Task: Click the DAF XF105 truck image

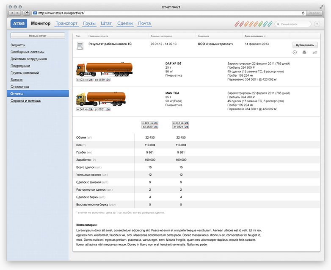Action: (x=105, y=69)
